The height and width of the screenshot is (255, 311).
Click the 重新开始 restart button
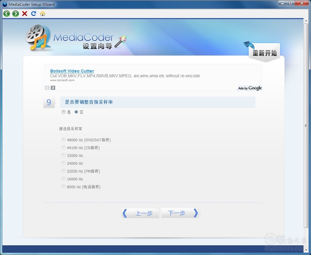point(264,52)
